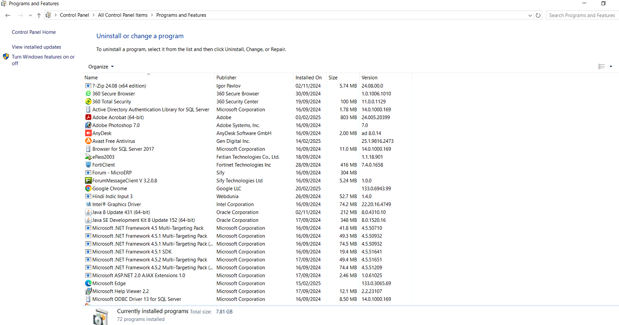The height and width of the screenshot is (325, 619).
Task: Open the More view options dropdown arrow
Action: [x=611, y=67]
